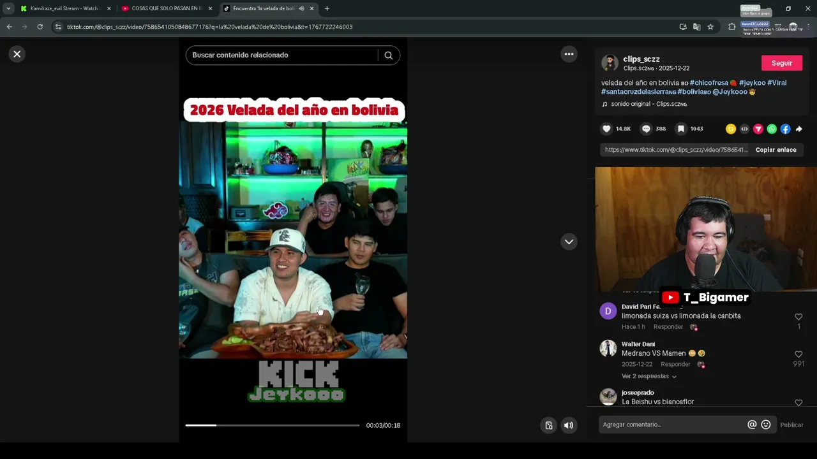Open #Viral hashtag link
Image resolution: width=817 pixels, height=459 pixels.
click(777, 83)
